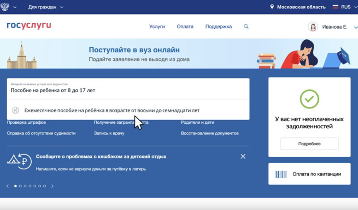The height and width of the screenshot is (210, 358).
Task: Click the Gosuslugi logo
Action: (29, 26)
